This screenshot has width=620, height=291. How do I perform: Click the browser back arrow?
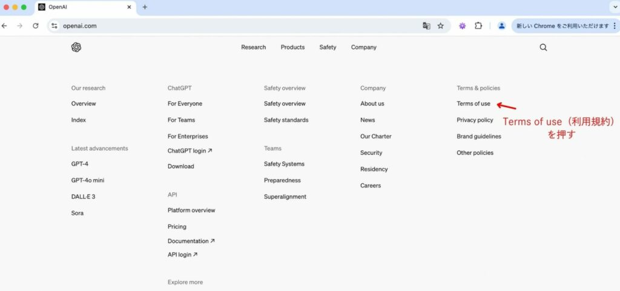click(4, 26)
